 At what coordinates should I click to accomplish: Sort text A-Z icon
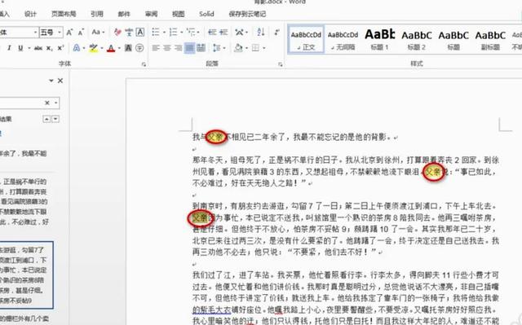[x=261, y=33]
